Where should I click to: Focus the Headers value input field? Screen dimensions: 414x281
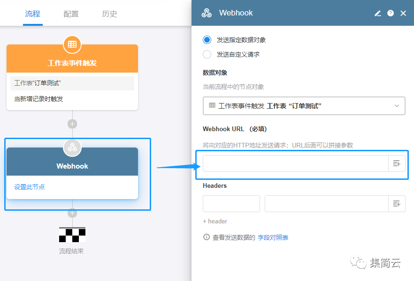(327, 204)
